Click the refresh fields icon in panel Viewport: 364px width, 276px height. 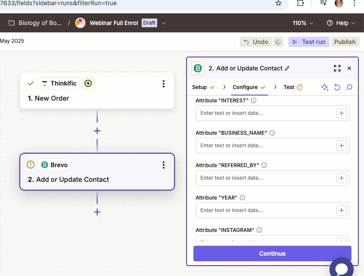pos(337,87)
